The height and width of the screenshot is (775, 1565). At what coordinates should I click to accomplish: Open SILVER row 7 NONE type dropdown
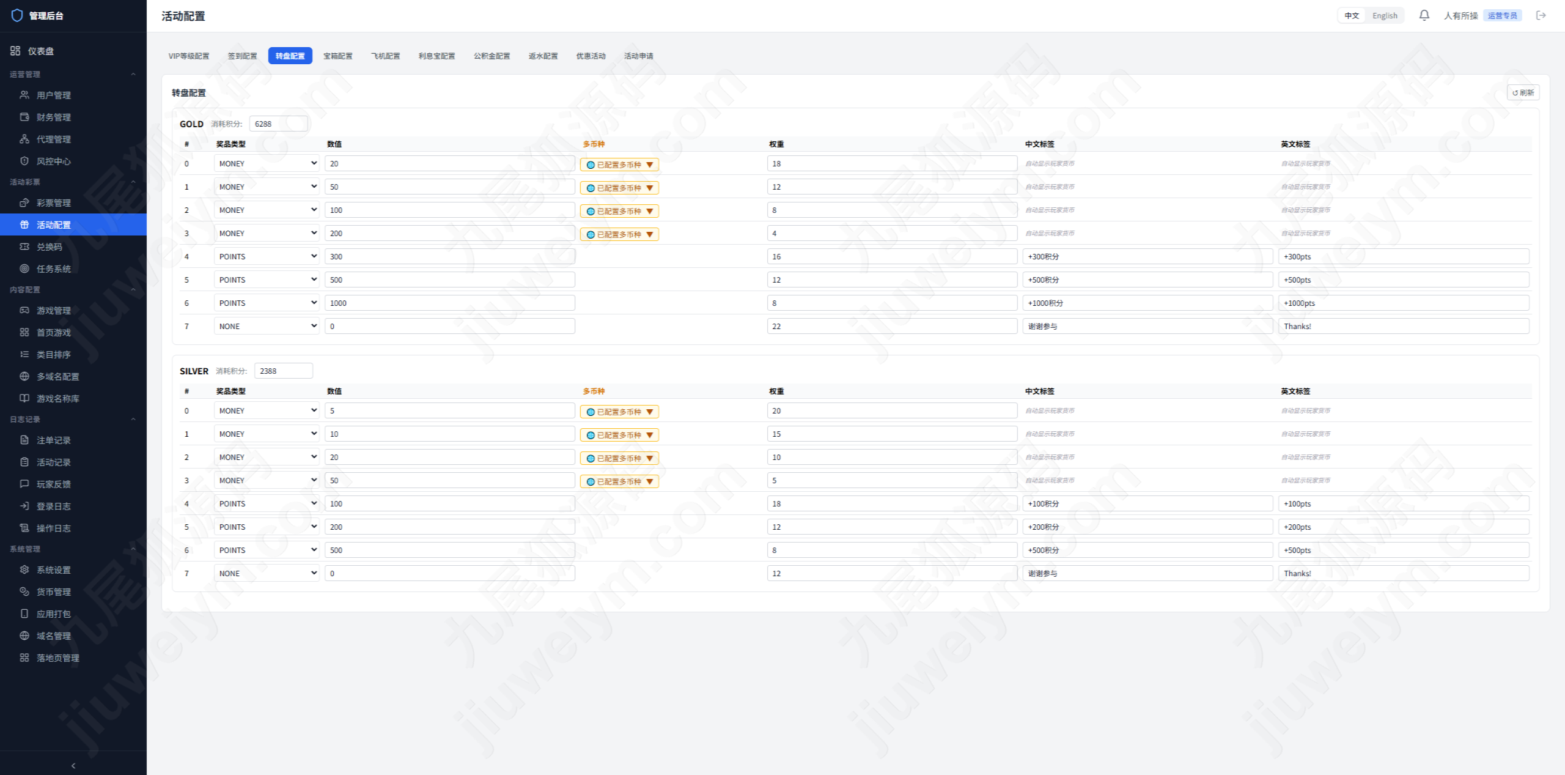click(267, 573)
